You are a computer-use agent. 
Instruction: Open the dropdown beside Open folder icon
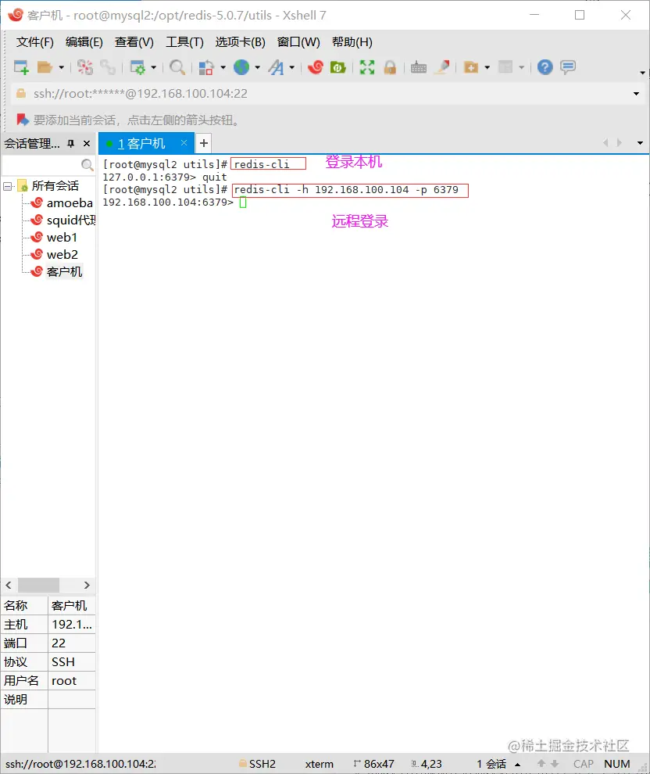pos(61,67)
